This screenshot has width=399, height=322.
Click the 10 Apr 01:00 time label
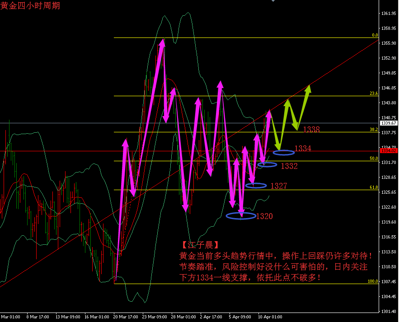pyautogui.click(x=270, y=317)
